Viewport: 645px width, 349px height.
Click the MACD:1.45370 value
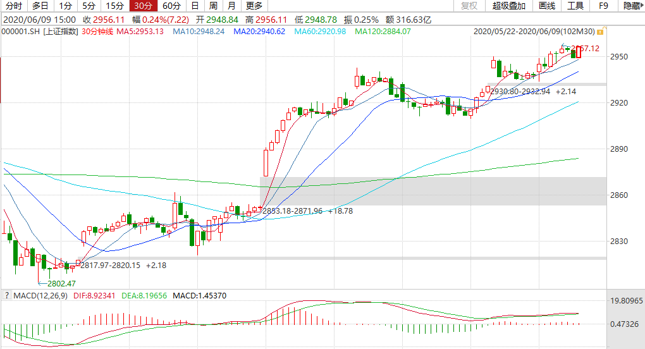(199, 295)
